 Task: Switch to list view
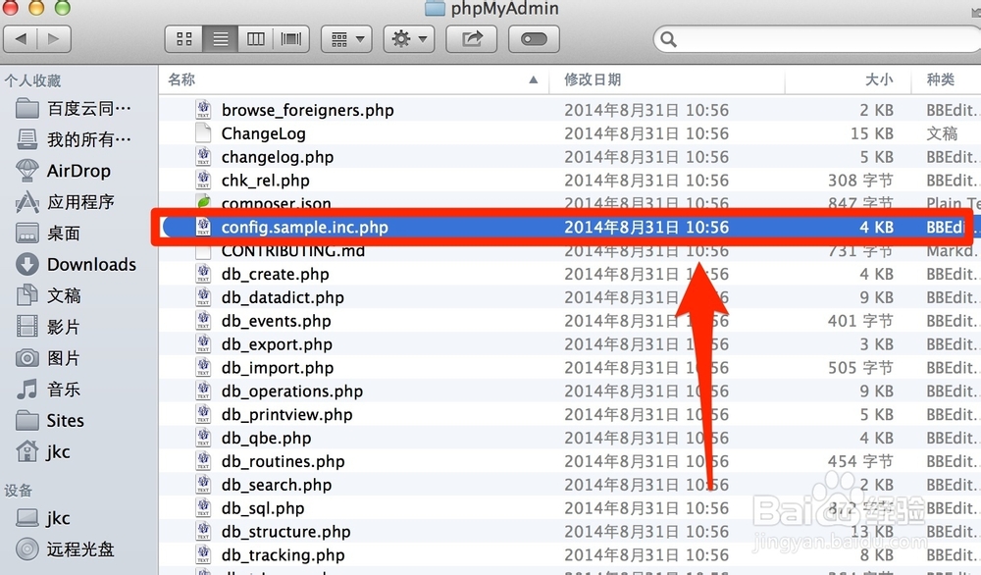tap(220, 39)
